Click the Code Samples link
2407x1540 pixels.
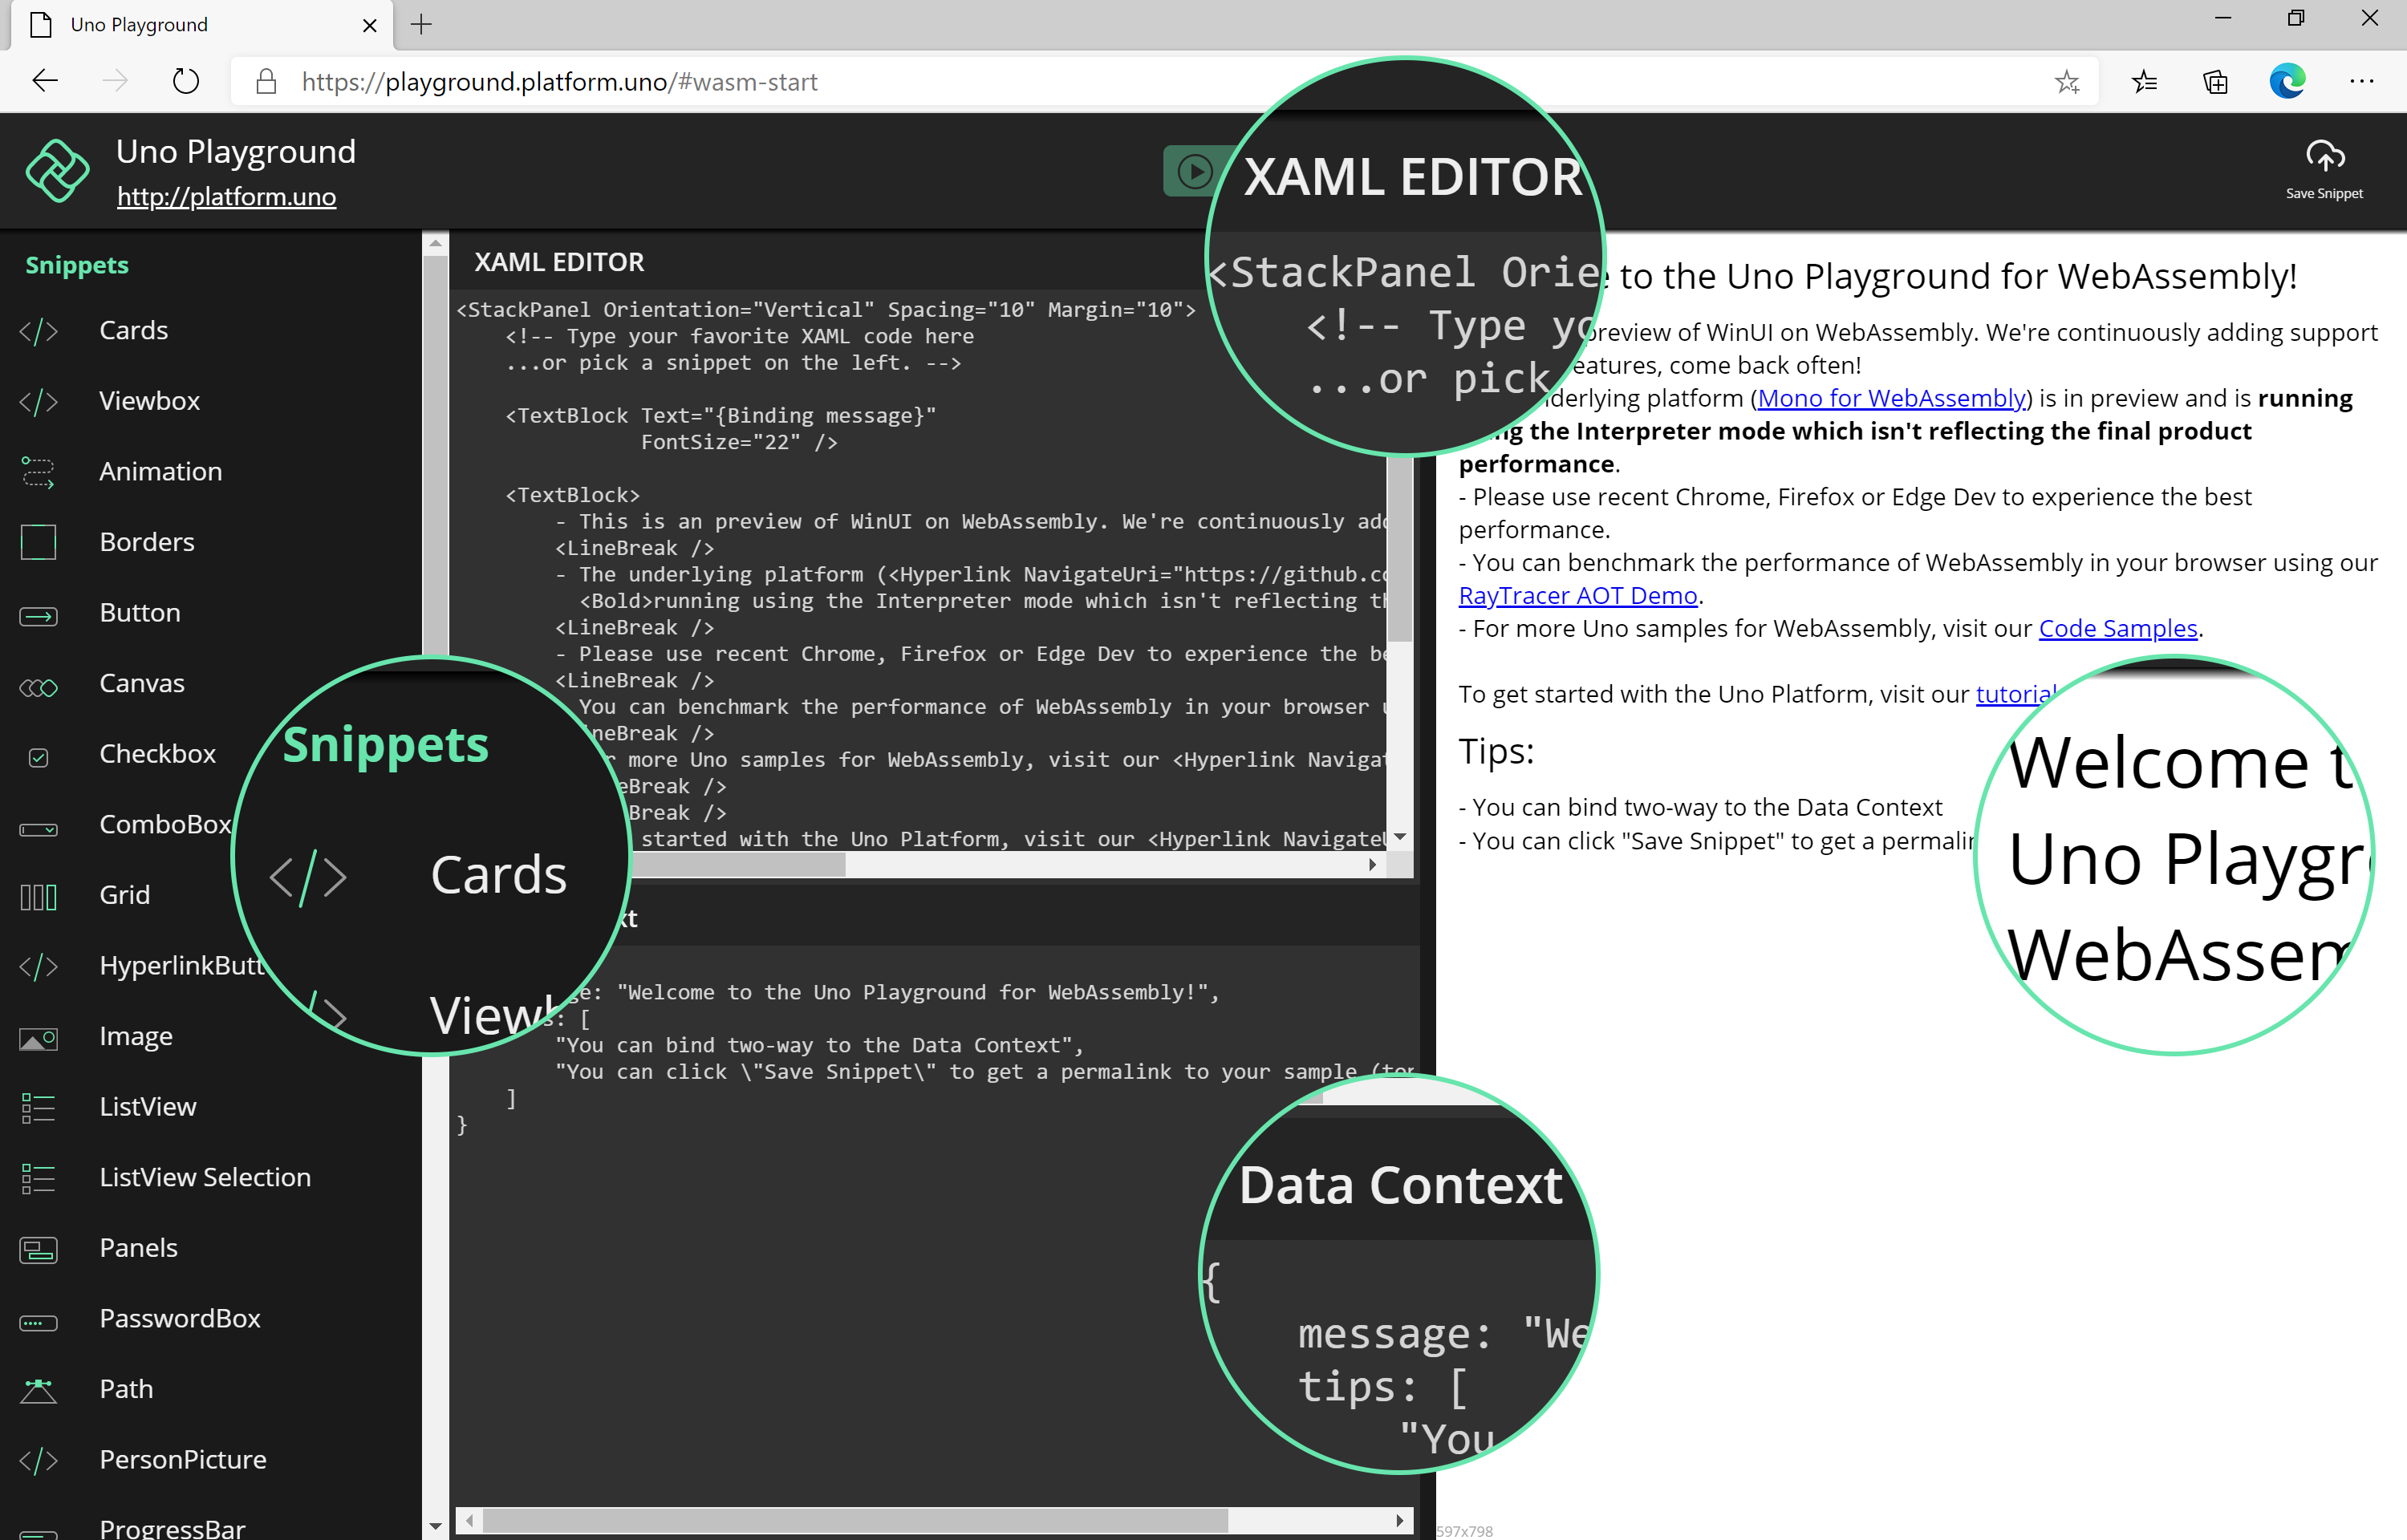tap(2117, 628)
